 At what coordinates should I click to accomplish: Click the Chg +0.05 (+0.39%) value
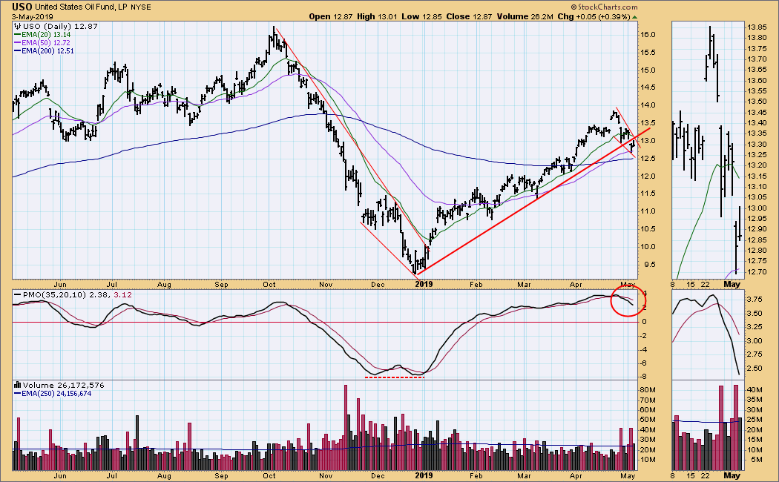point(594,16)
